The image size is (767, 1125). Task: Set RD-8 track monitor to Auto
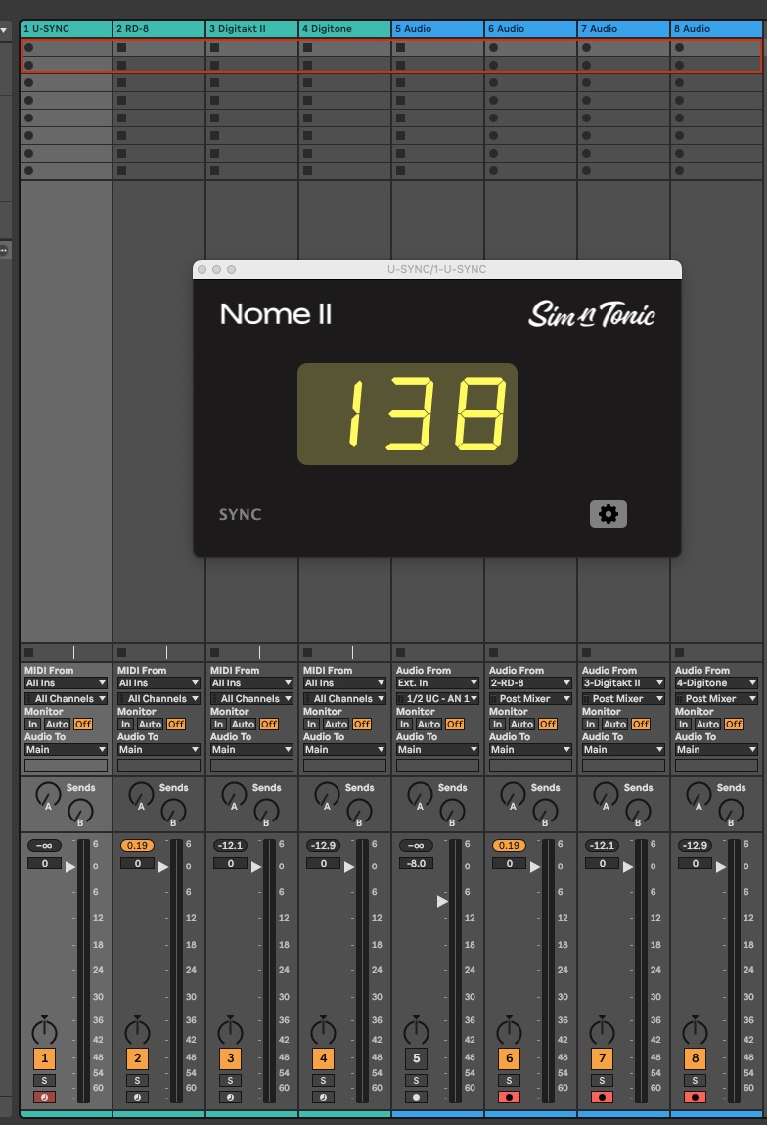[150, 725]
